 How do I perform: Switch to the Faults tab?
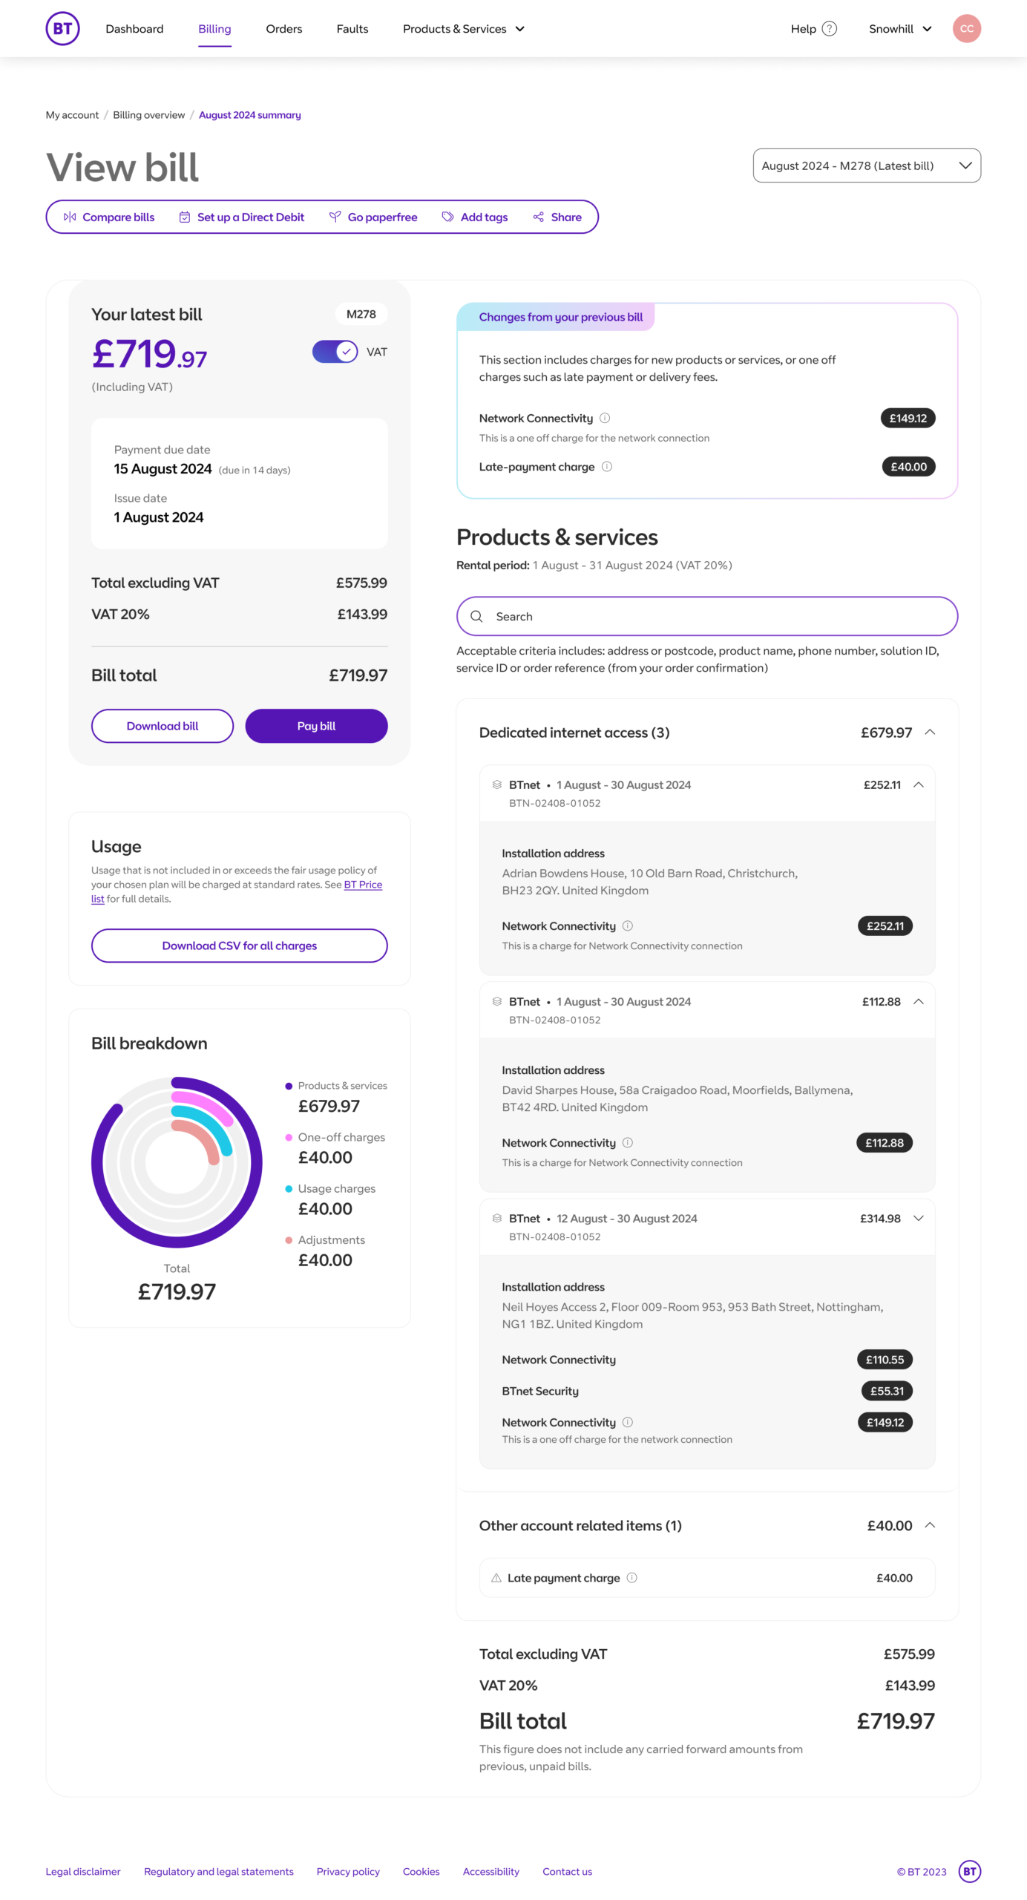352,29
